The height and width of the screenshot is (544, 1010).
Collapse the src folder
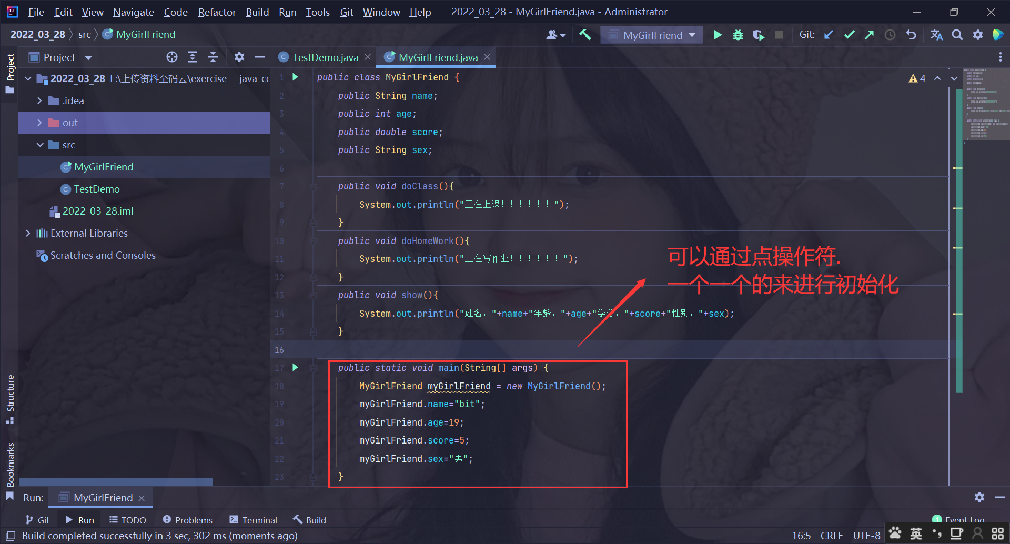39,145
